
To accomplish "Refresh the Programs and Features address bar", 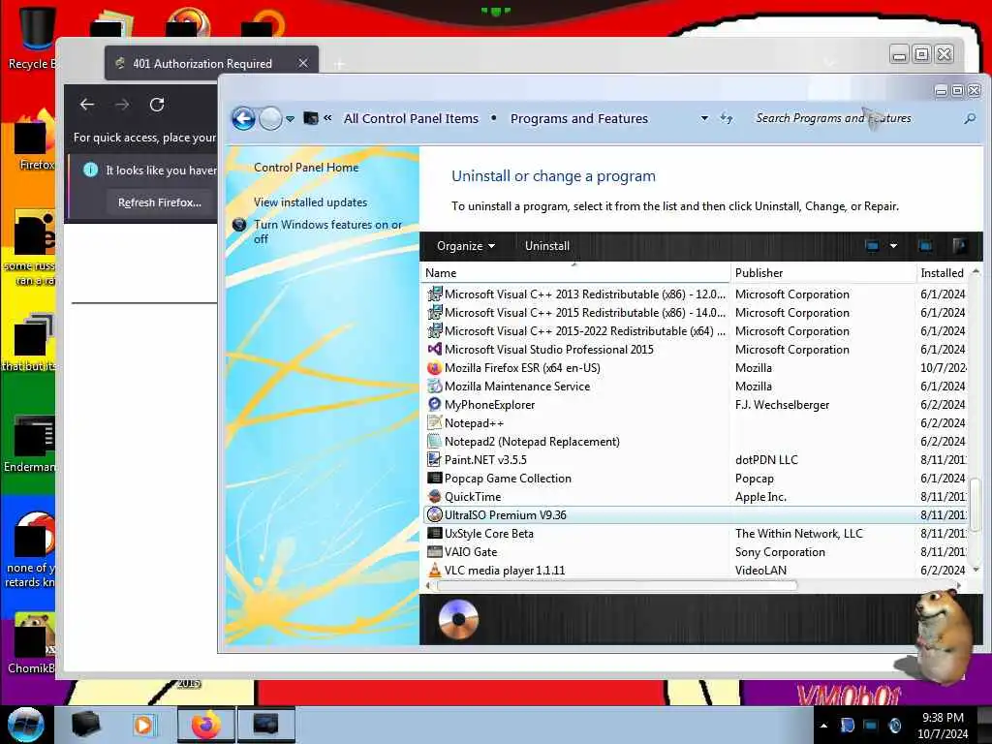I will 727,118.
